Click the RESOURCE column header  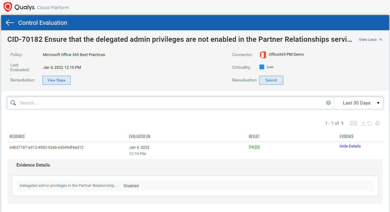(x=17, y=137)
